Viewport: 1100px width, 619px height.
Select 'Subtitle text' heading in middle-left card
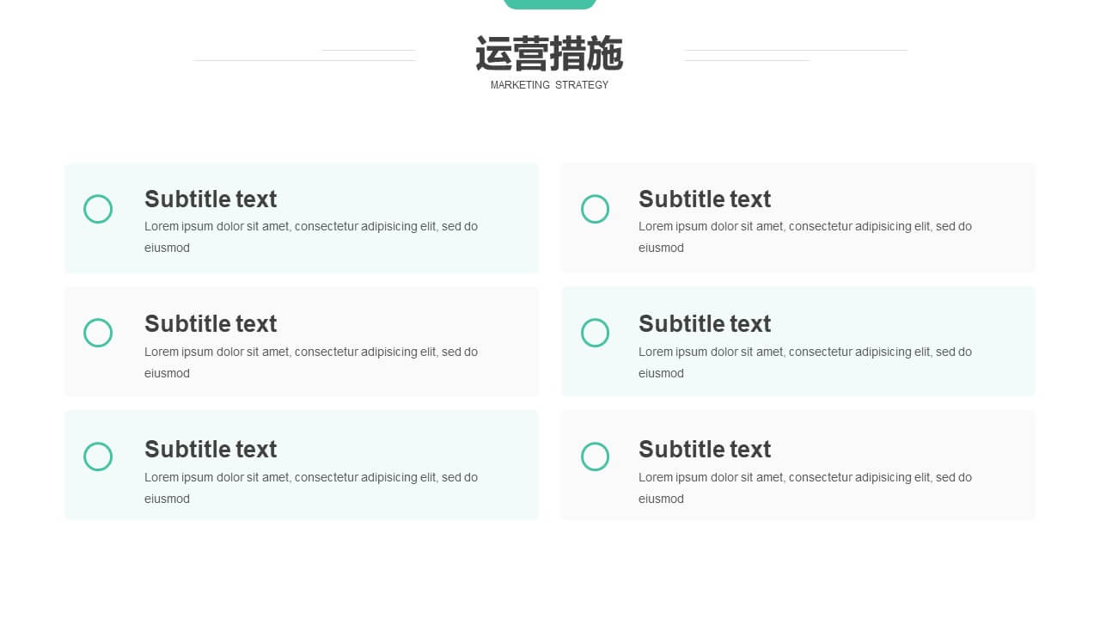(x=211, y=324)
